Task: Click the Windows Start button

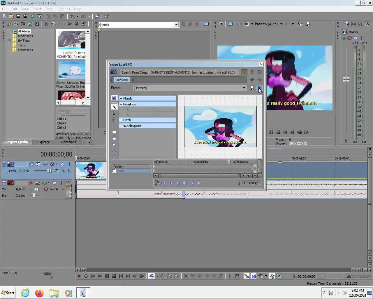Action: point(8,293)
